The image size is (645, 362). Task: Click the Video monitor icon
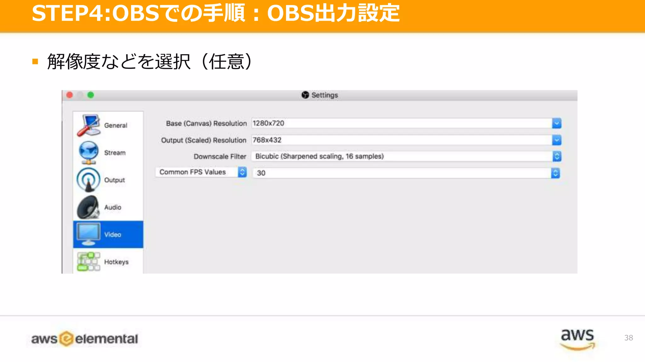pyautogui.click(x=89, y=234)
